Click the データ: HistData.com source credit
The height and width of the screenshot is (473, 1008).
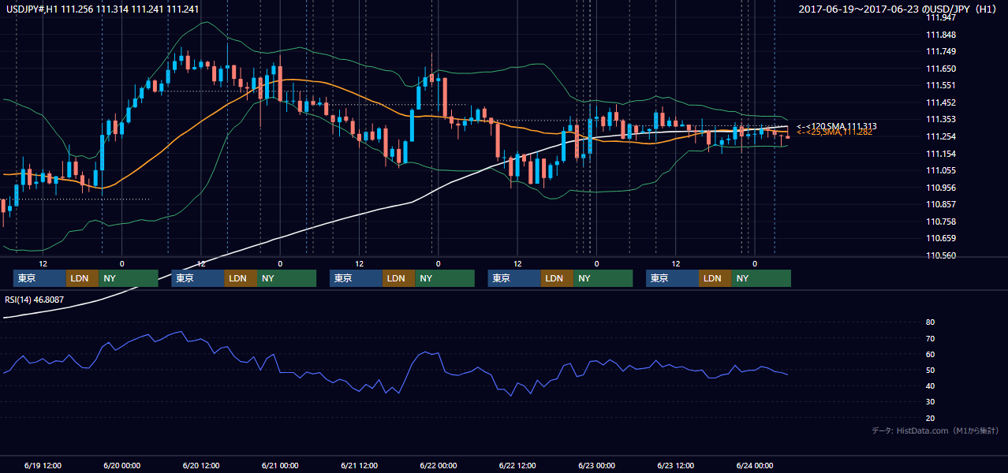tap(935, 430)
